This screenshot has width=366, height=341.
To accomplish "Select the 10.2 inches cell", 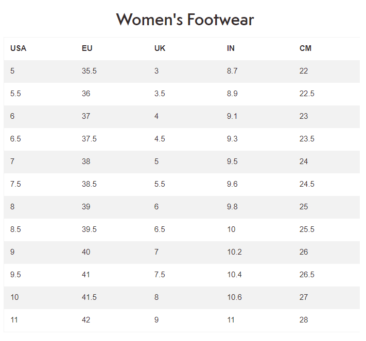I will pyautogui.click(x=234, y=252).
